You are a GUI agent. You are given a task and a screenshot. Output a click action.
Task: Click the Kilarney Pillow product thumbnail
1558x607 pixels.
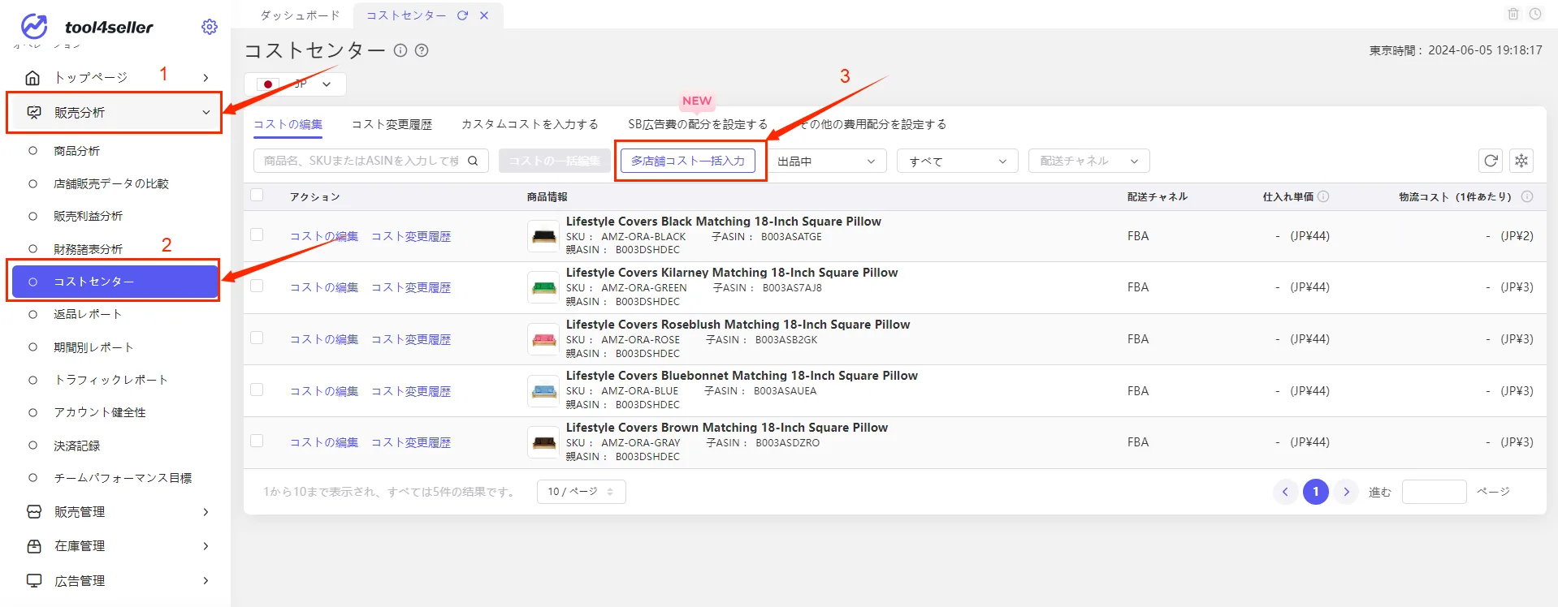click(x=543, y=287)
